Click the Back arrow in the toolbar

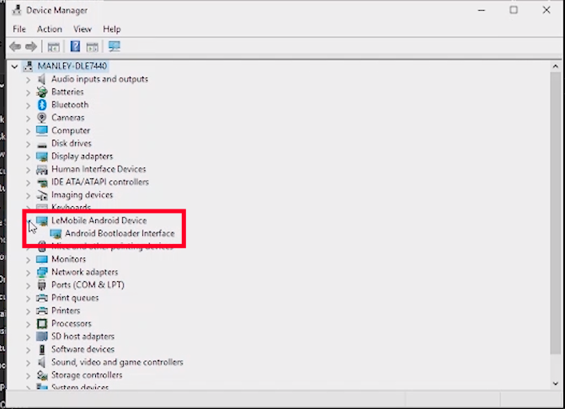coord(15,46)
